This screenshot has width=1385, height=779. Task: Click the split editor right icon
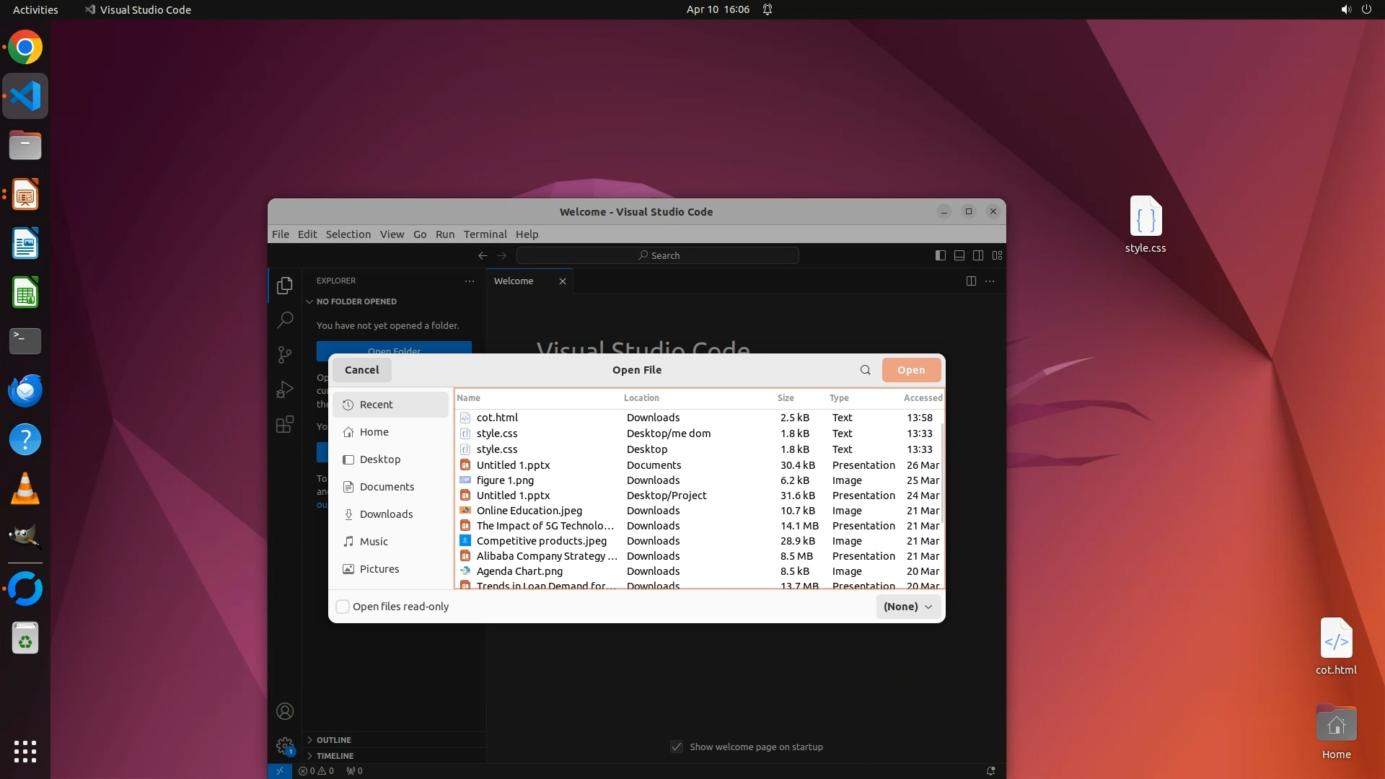971,281
